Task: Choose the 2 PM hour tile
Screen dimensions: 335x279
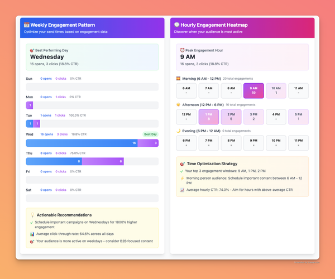Action: pos(231,116)
